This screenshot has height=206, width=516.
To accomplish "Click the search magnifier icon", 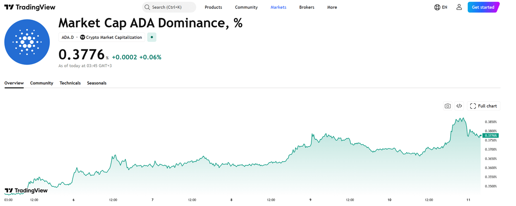I will coord(147,7).
